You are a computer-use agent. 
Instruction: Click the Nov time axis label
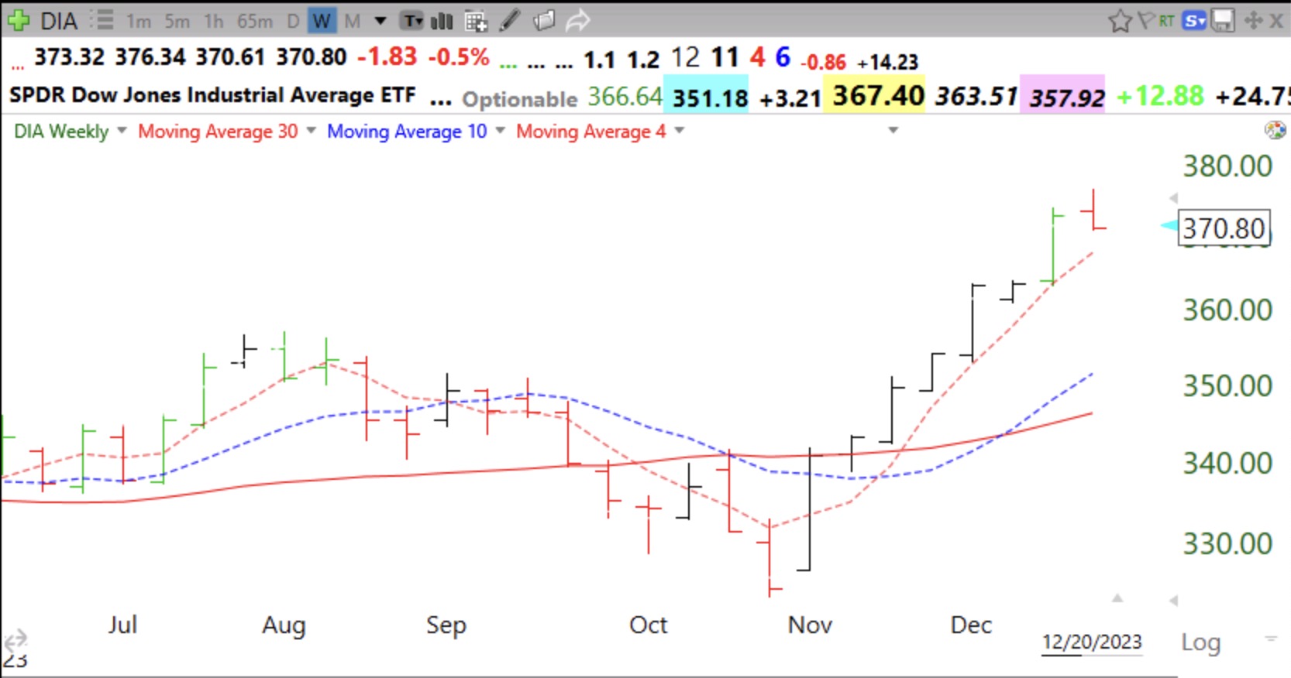tap(810, 625)
